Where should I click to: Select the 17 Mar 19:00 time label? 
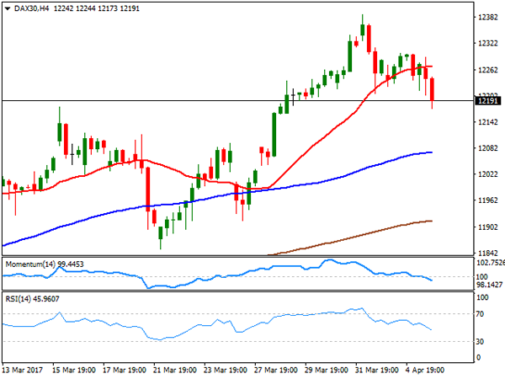pos(125,370)
